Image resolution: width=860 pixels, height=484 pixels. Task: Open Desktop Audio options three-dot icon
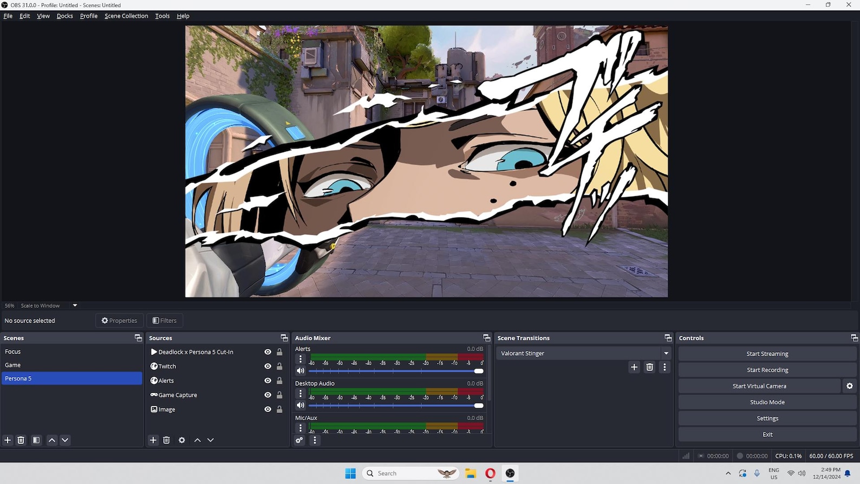[301, 393]
